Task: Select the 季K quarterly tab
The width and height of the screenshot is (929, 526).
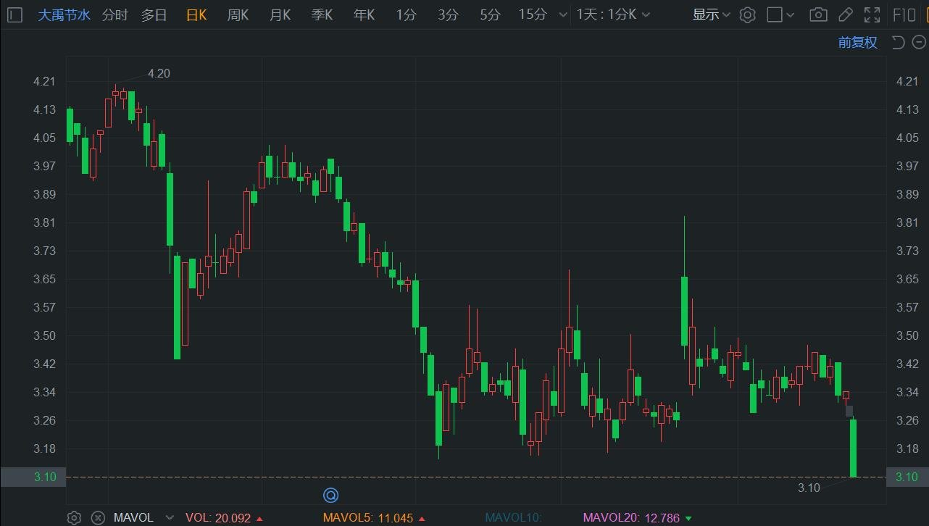Action: 322,14
